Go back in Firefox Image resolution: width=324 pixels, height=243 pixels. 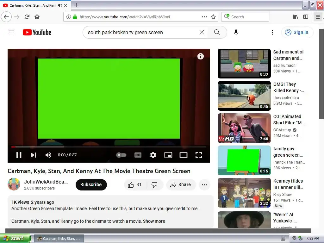point(6,17)
